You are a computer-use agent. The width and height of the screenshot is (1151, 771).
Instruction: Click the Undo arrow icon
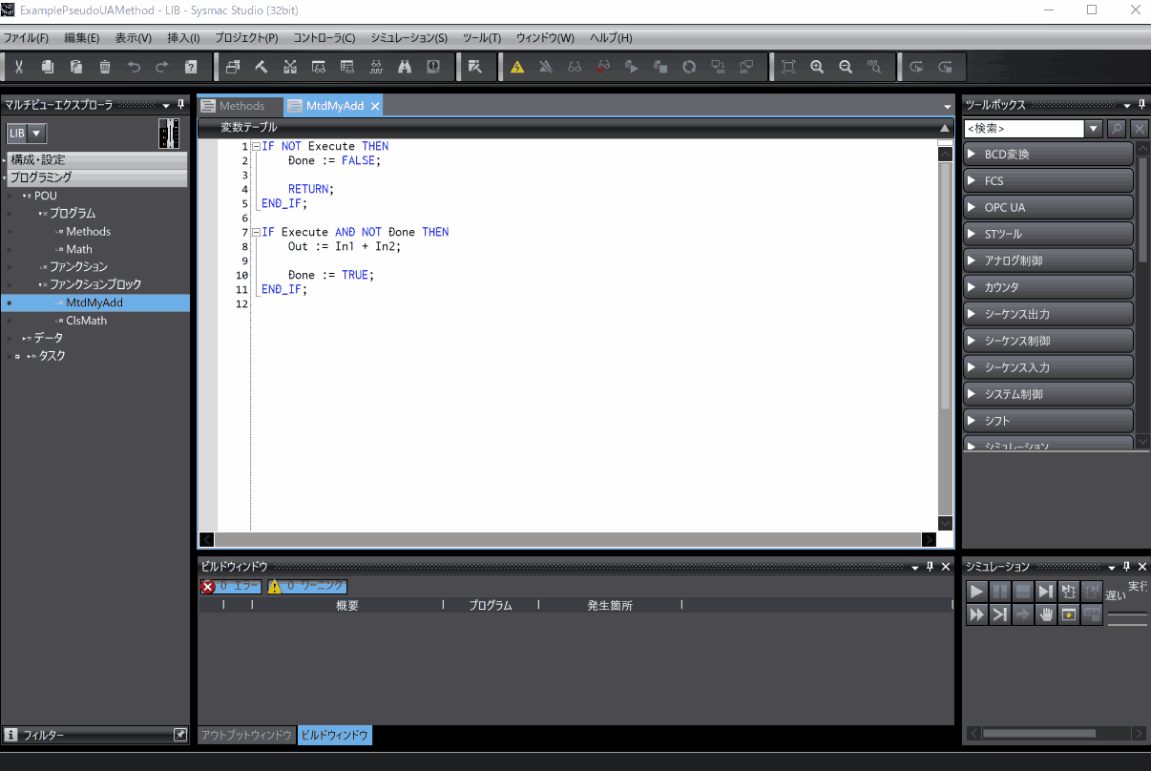click(x=134, y=67)
